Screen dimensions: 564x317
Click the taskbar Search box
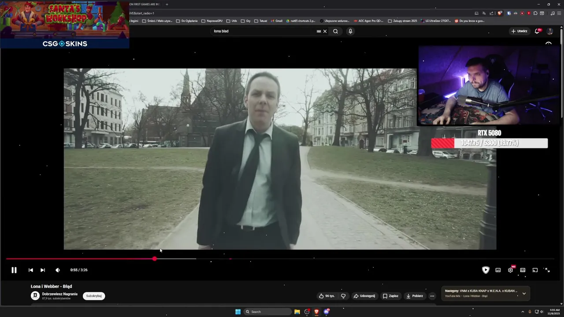(268, 312)
